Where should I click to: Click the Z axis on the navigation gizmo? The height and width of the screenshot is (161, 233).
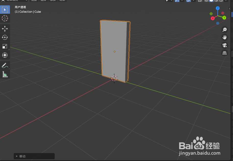click(x=217, y=8)
